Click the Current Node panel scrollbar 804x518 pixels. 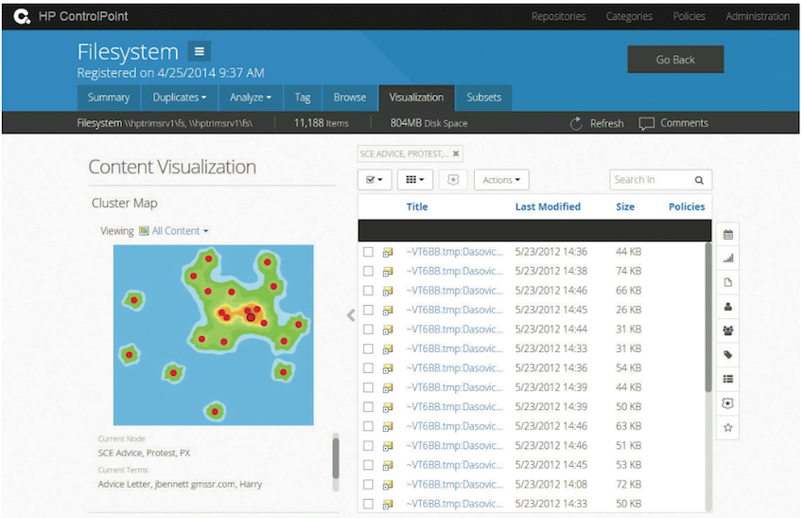pos(336,458)
